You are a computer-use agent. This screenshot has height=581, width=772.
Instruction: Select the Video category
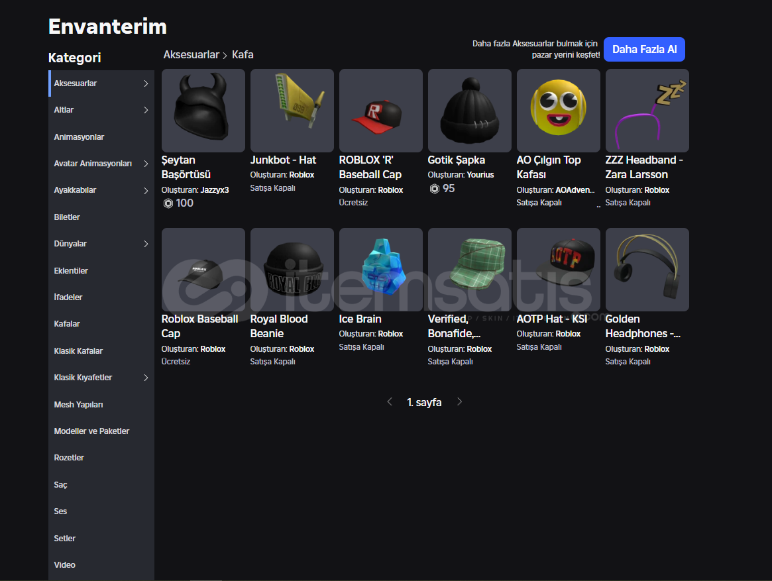pyautogui.click(x=101, y=565)
